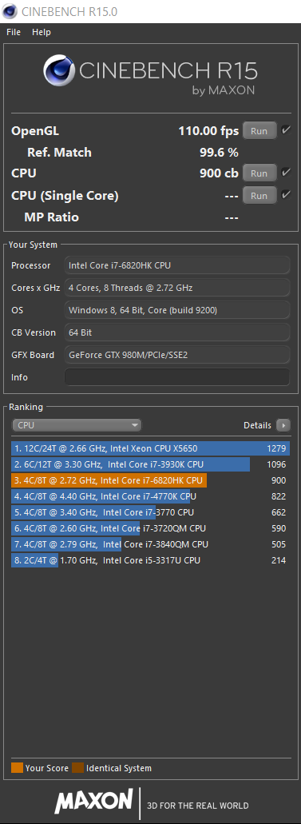The width and height of the screenshot is (301, 824).
Task: Click the Your Score orange legend swatch
Action: coord(17,768)
